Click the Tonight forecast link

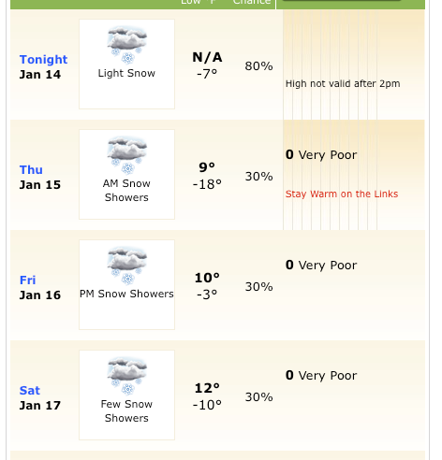[43, 60]
